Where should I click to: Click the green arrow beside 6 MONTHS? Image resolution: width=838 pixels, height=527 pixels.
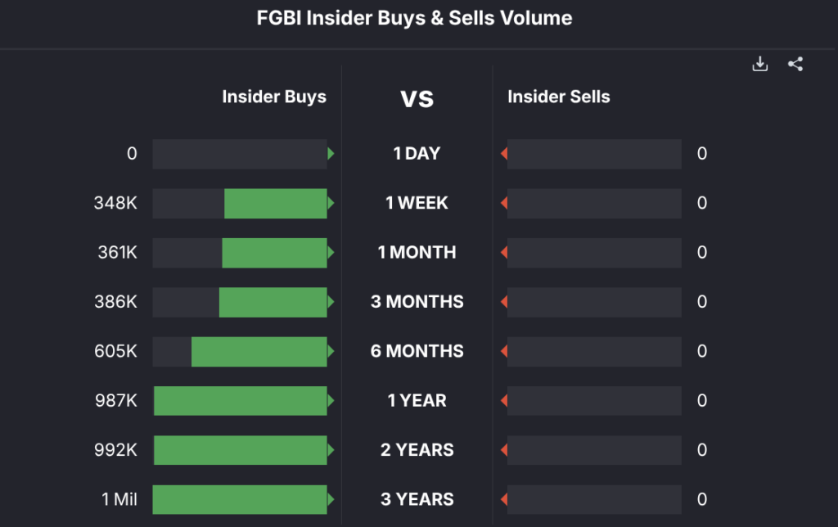point(331,351)
